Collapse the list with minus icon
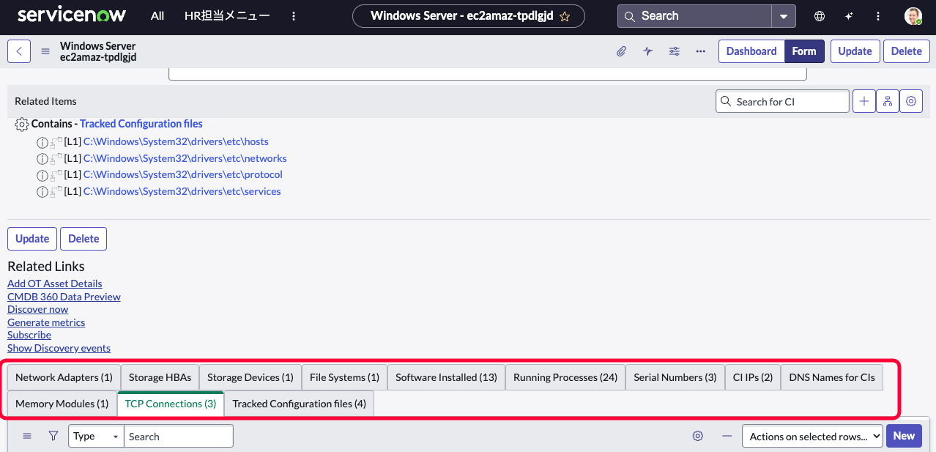 [727, 436]
